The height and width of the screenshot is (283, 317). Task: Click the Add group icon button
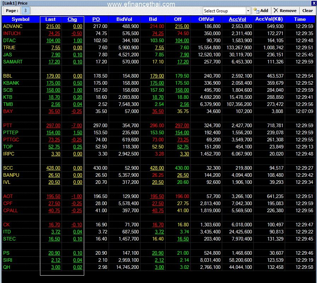click(x=261, y=11)
